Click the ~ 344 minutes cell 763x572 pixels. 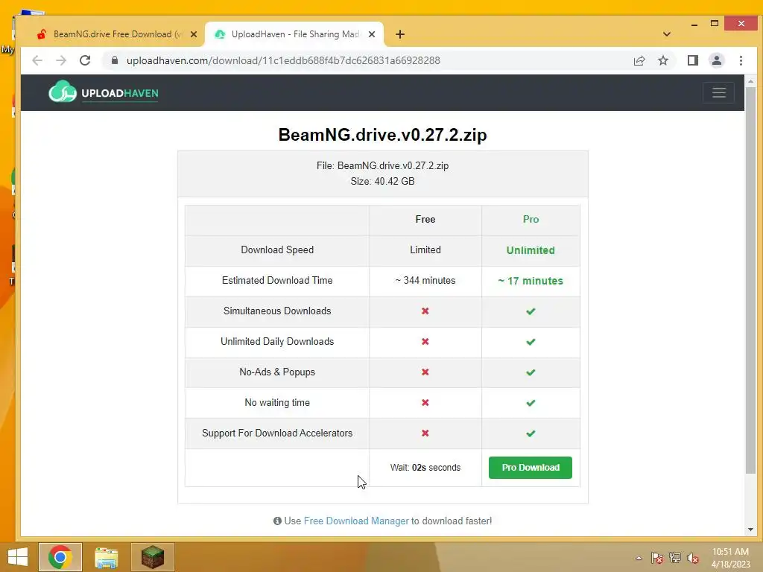tap(425, 281)
